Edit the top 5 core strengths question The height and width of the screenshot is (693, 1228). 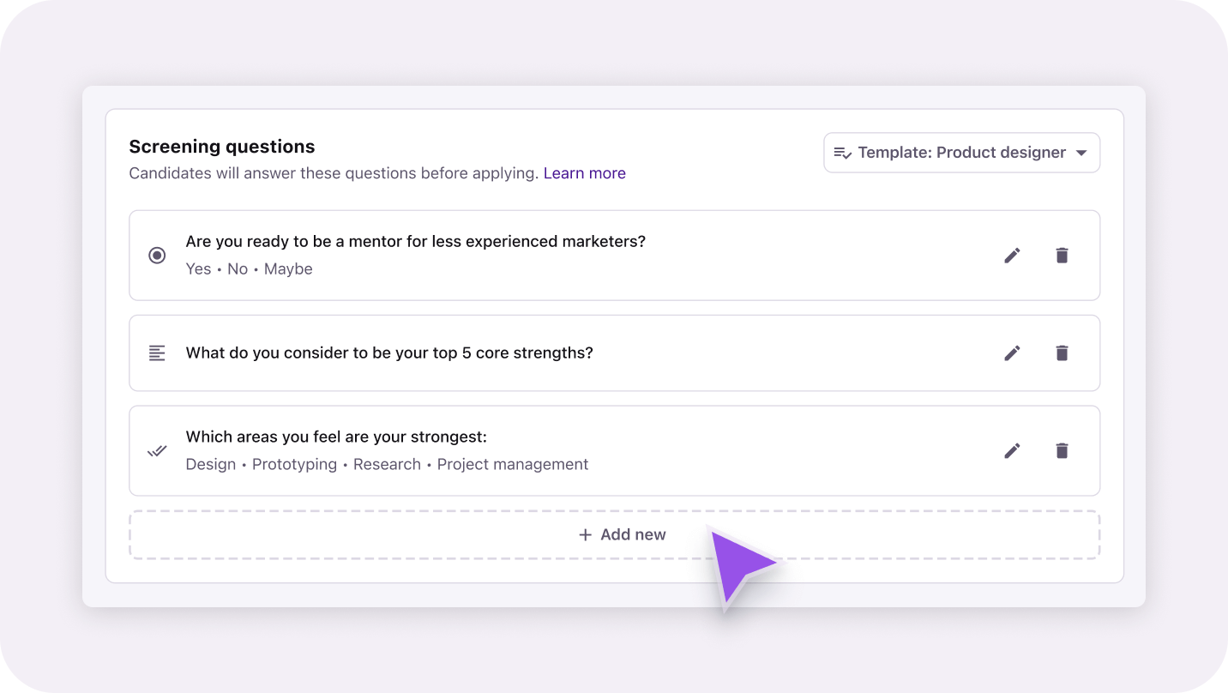(x=1012, y=353)
